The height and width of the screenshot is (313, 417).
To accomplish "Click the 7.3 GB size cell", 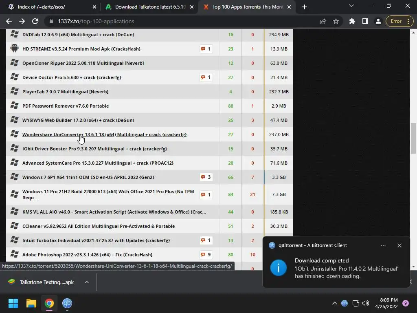I will pyautogui.click(x=279, y=194).
